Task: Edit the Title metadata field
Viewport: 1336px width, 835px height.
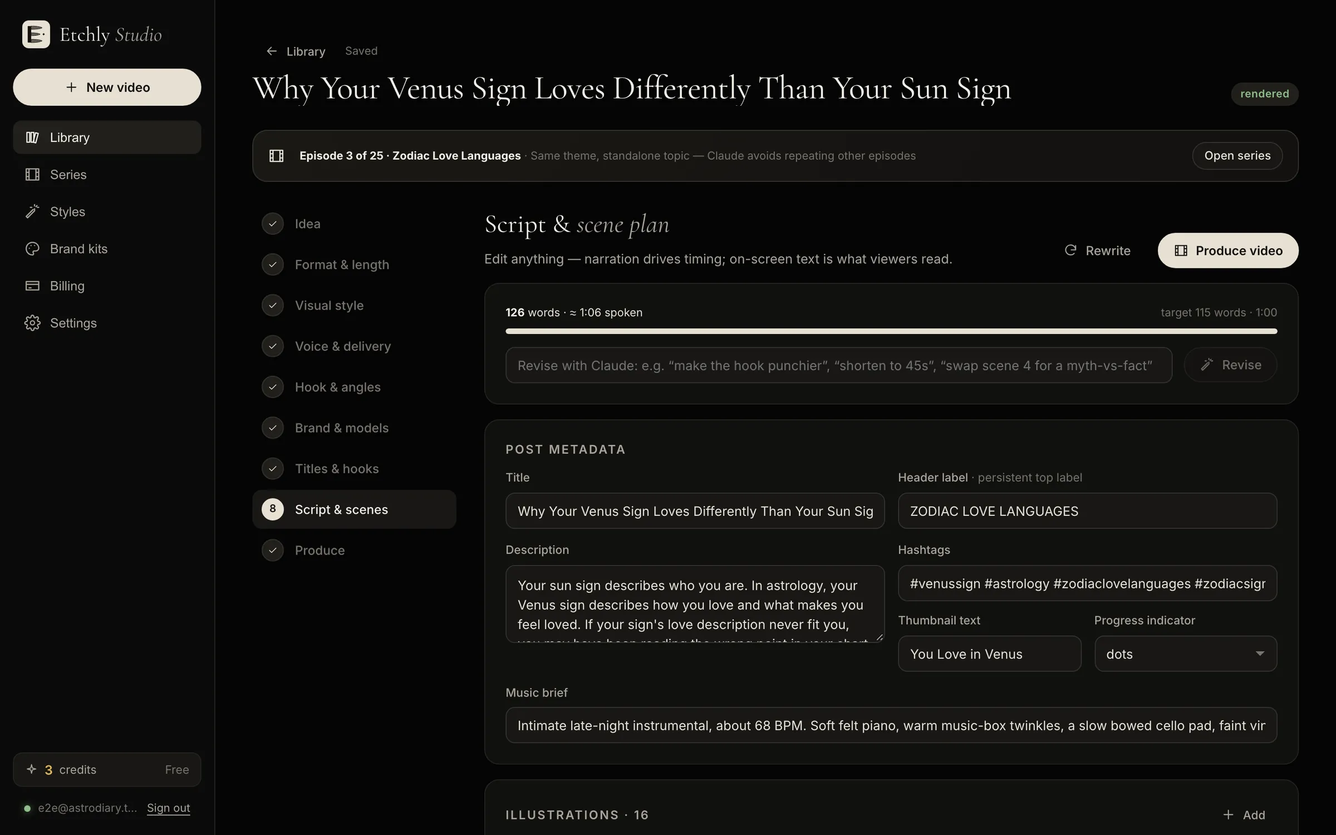Action: pyautogui.click(x=695, y=511)
